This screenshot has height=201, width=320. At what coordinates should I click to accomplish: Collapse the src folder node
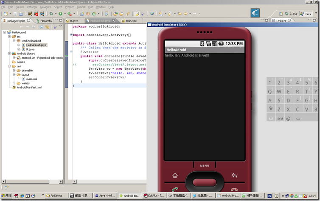[x=9, y=37]
